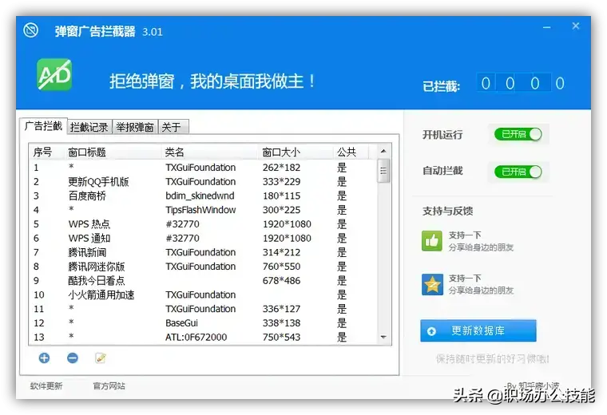607x415 pixels.
Task: Click the size value 760*550
Action: 281,267
